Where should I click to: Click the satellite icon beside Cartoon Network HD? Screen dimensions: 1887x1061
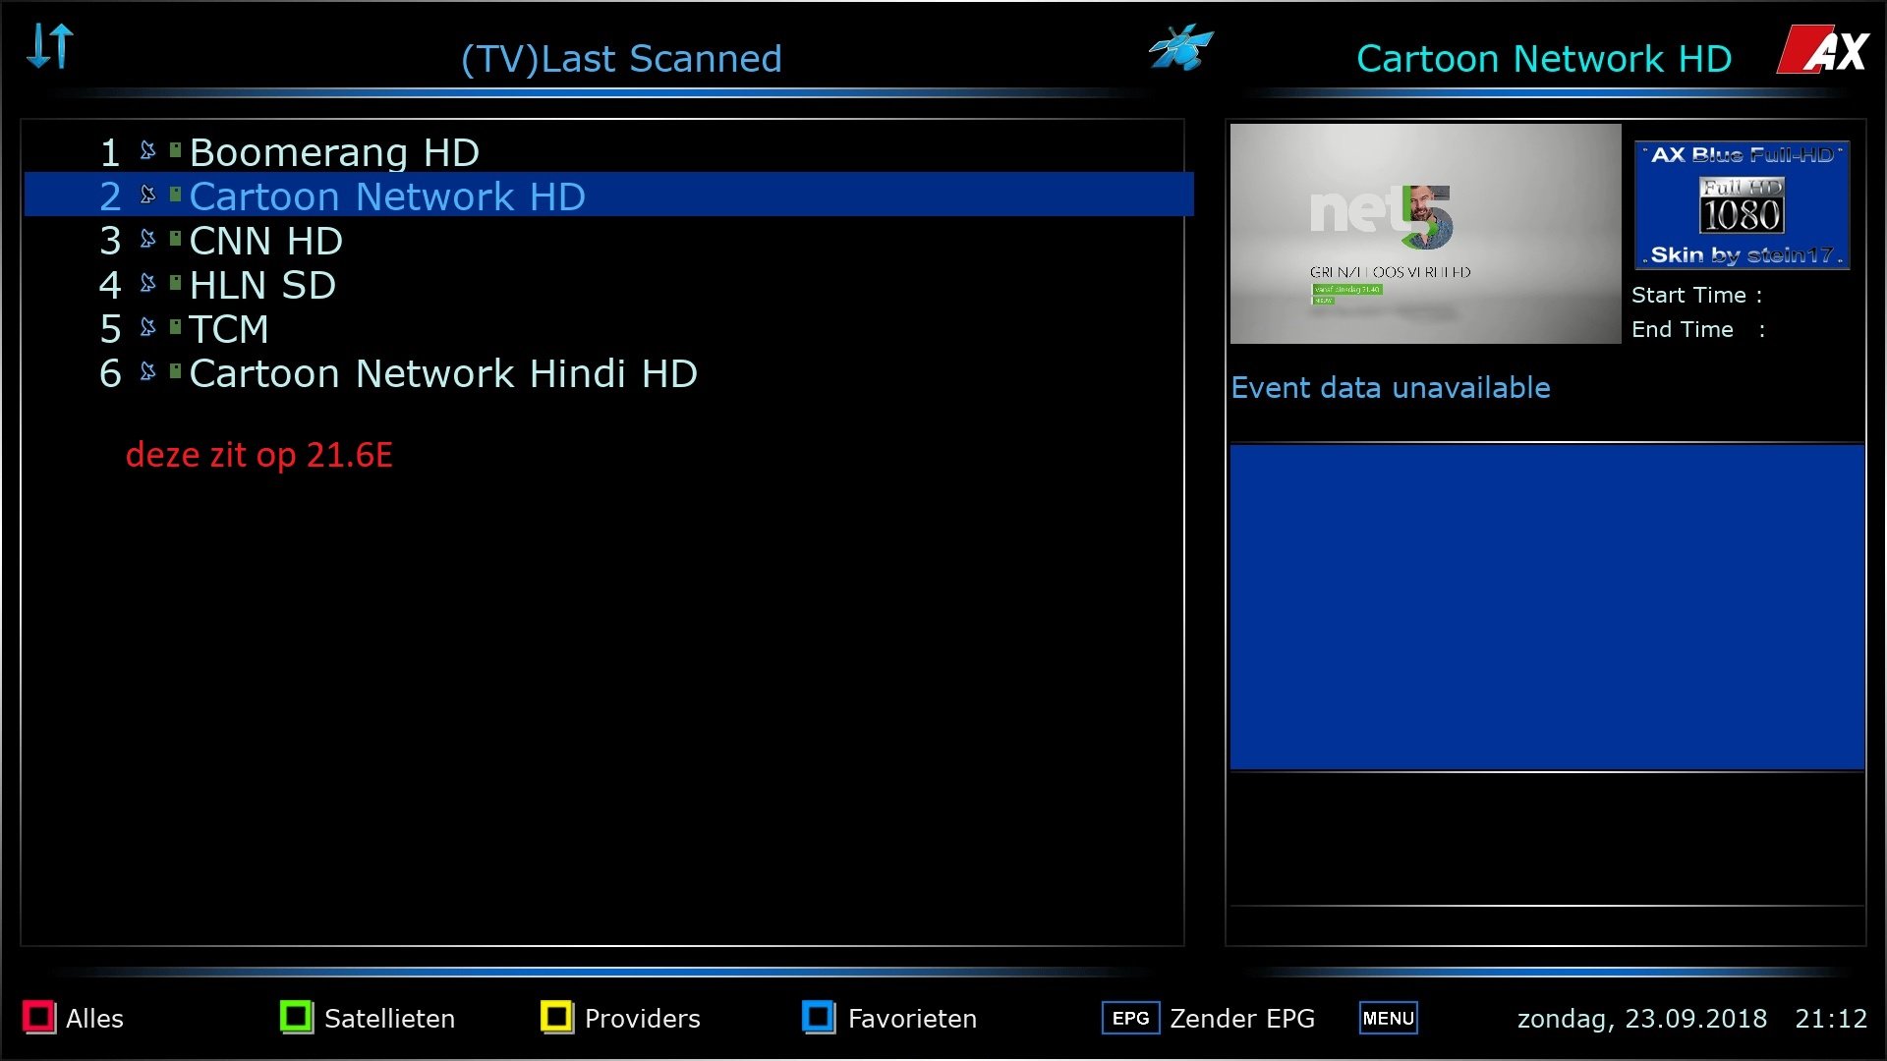(x=147, y=195)
